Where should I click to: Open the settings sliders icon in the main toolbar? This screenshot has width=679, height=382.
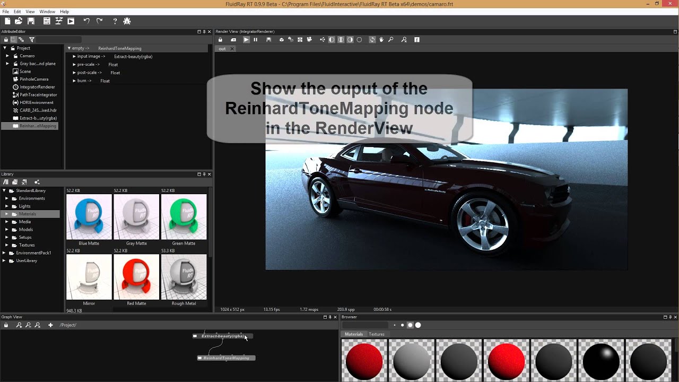coord(47,21)
